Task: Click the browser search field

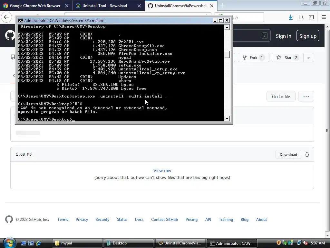Action: tap(239, 17)
